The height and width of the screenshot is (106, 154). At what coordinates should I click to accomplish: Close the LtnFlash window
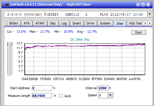click(x=148, y=4)
